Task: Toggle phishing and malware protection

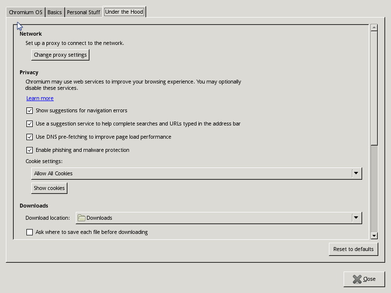Action: (x=30, y=150)
